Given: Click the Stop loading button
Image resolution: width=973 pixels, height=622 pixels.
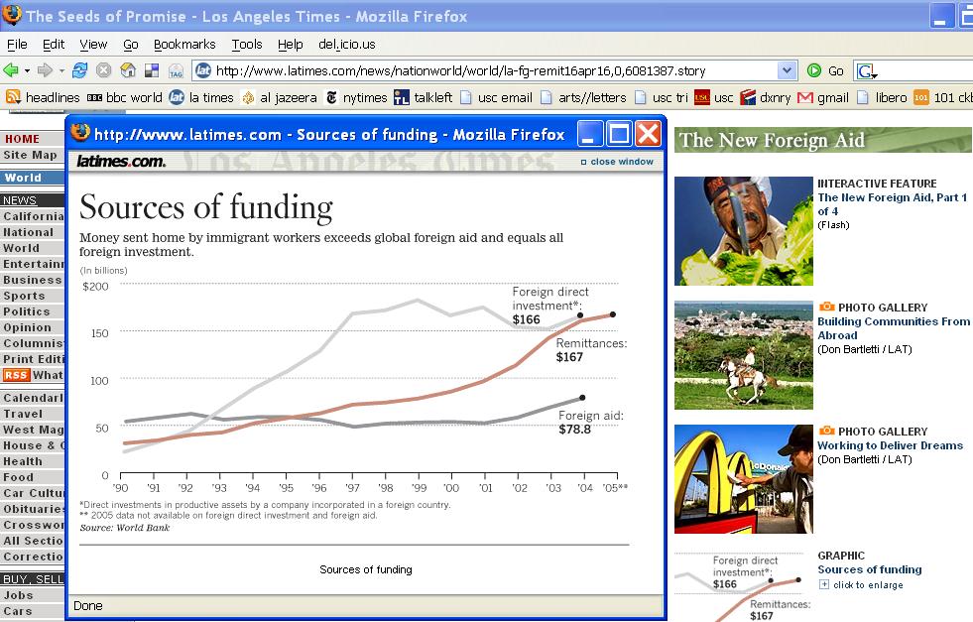Looking at the screenshot, I should 103,70.
